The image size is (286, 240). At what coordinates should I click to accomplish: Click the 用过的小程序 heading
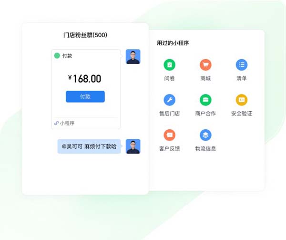point(173,43)
